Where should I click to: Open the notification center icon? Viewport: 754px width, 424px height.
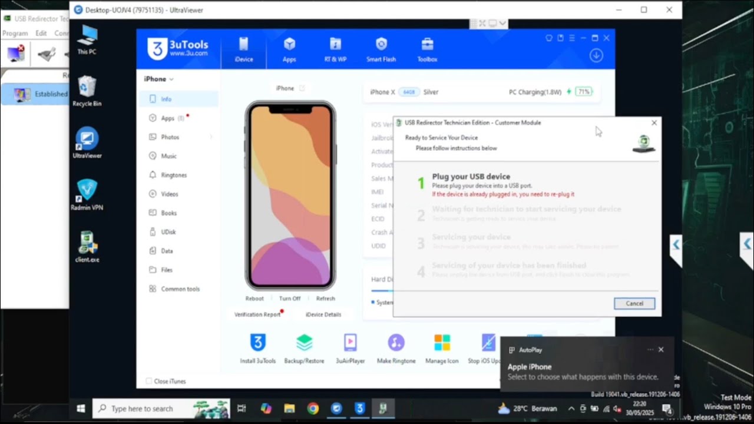(667, 408)
